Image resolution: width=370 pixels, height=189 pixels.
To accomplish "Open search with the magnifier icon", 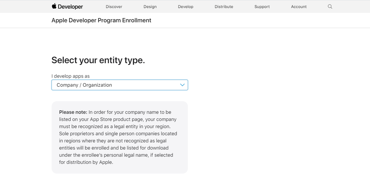I will click(330, 7).
